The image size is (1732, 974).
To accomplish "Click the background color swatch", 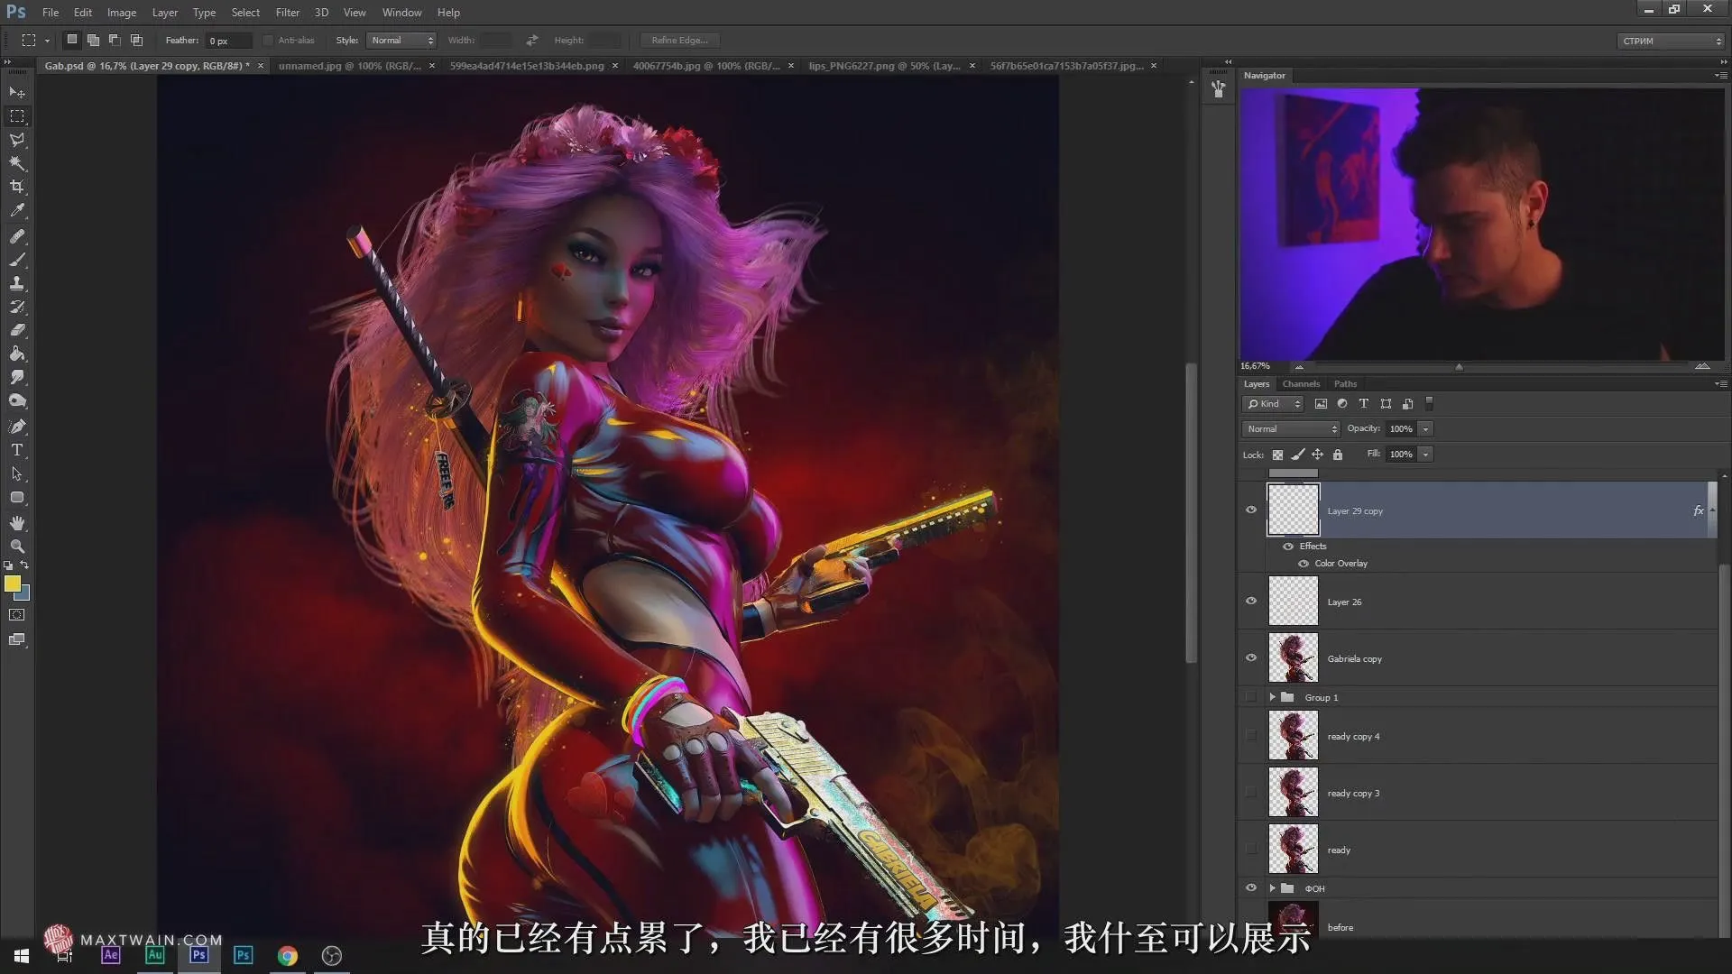I will pyautogui.click(x=25, y=595).
